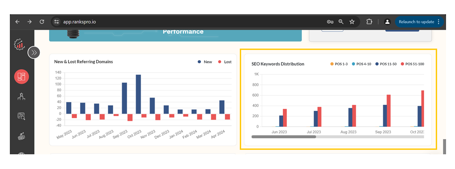Open site information icon in address bar
The width and height of the screenshot is (455, 169).
click(56, 22)
